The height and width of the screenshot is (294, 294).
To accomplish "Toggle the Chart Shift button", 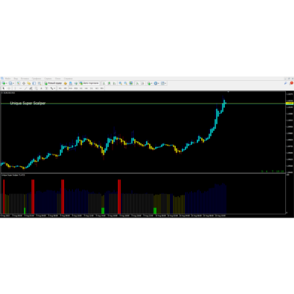I will click(x=143, y=83).
